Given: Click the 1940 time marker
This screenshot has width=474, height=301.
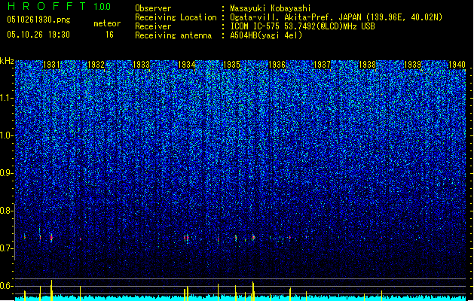Looking at the screenshot, I should (457, 65).
